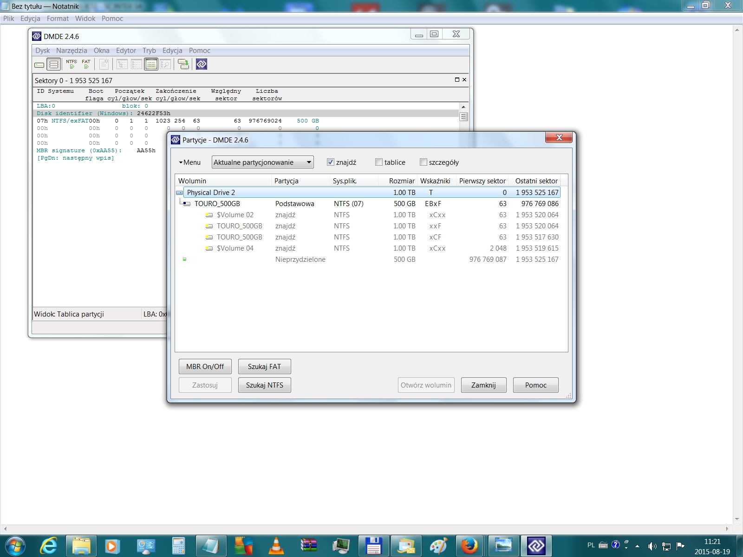Open the floppy disk app on the taskbar
Image resolution: width=743 pixels, height=557 pixels.
pyautogui.click(x=373, y=546)
